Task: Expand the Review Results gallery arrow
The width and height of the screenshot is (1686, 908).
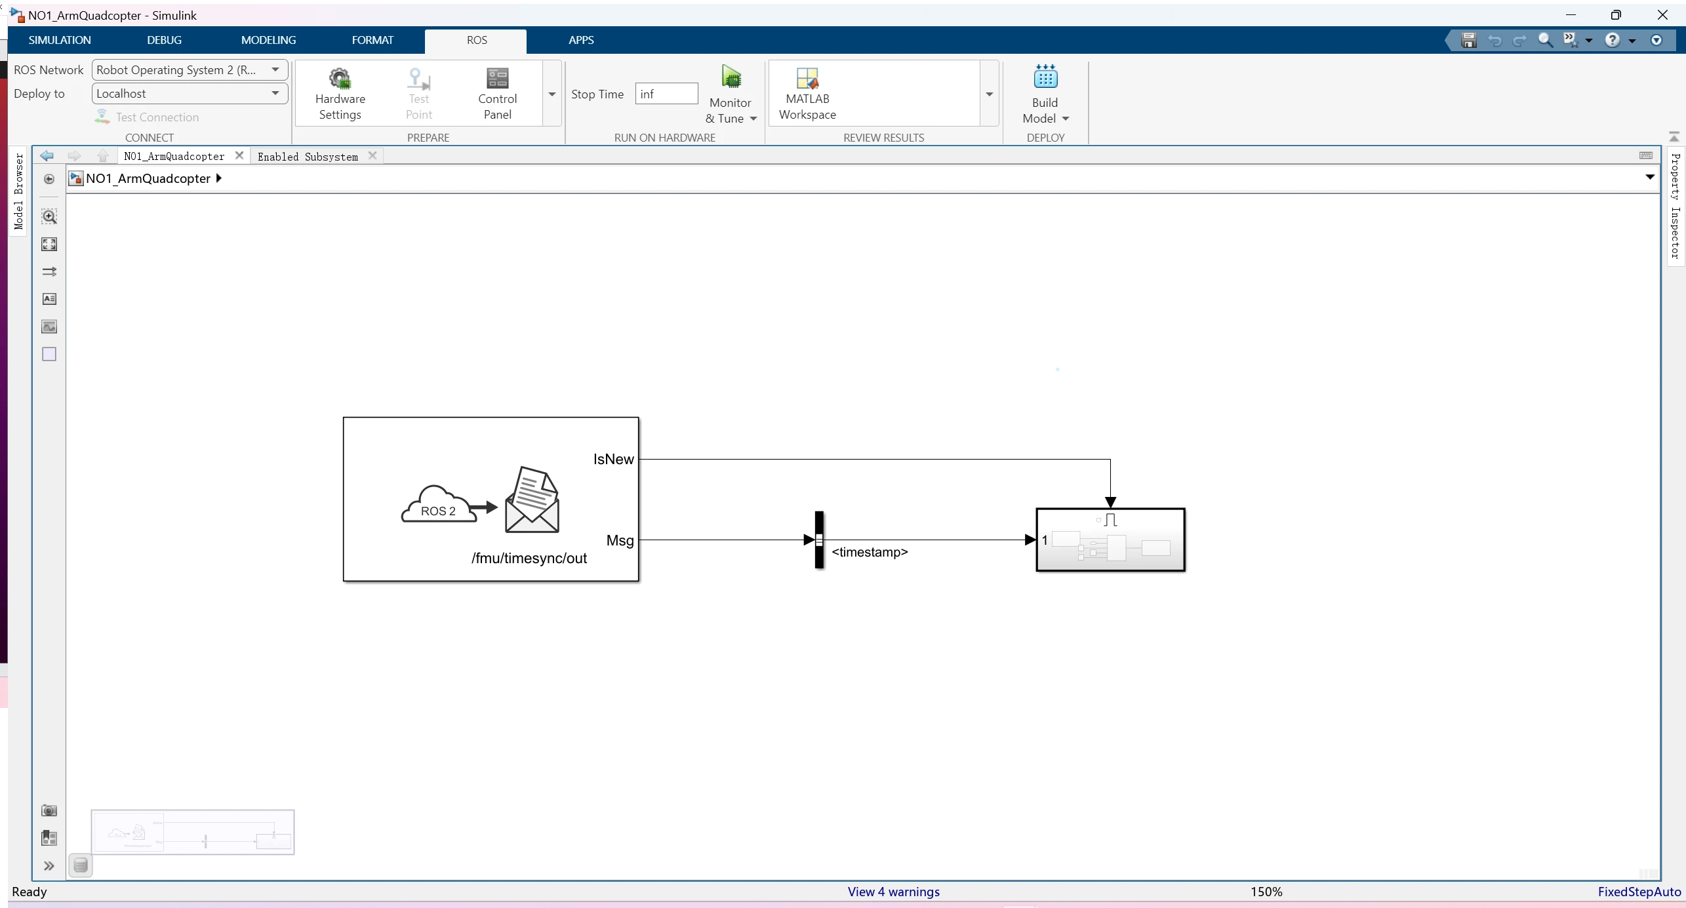Action: pos(990,94)
